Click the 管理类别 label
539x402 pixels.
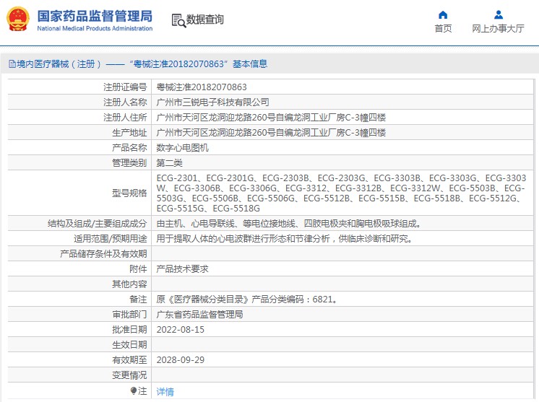[x=129, y=162]
